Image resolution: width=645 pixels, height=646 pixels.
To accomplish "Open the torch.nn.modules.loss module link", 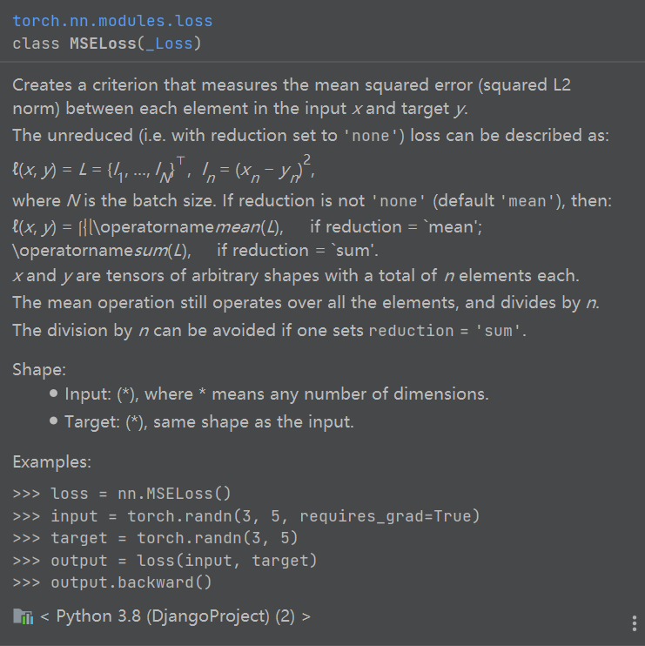I will [112, 20].
